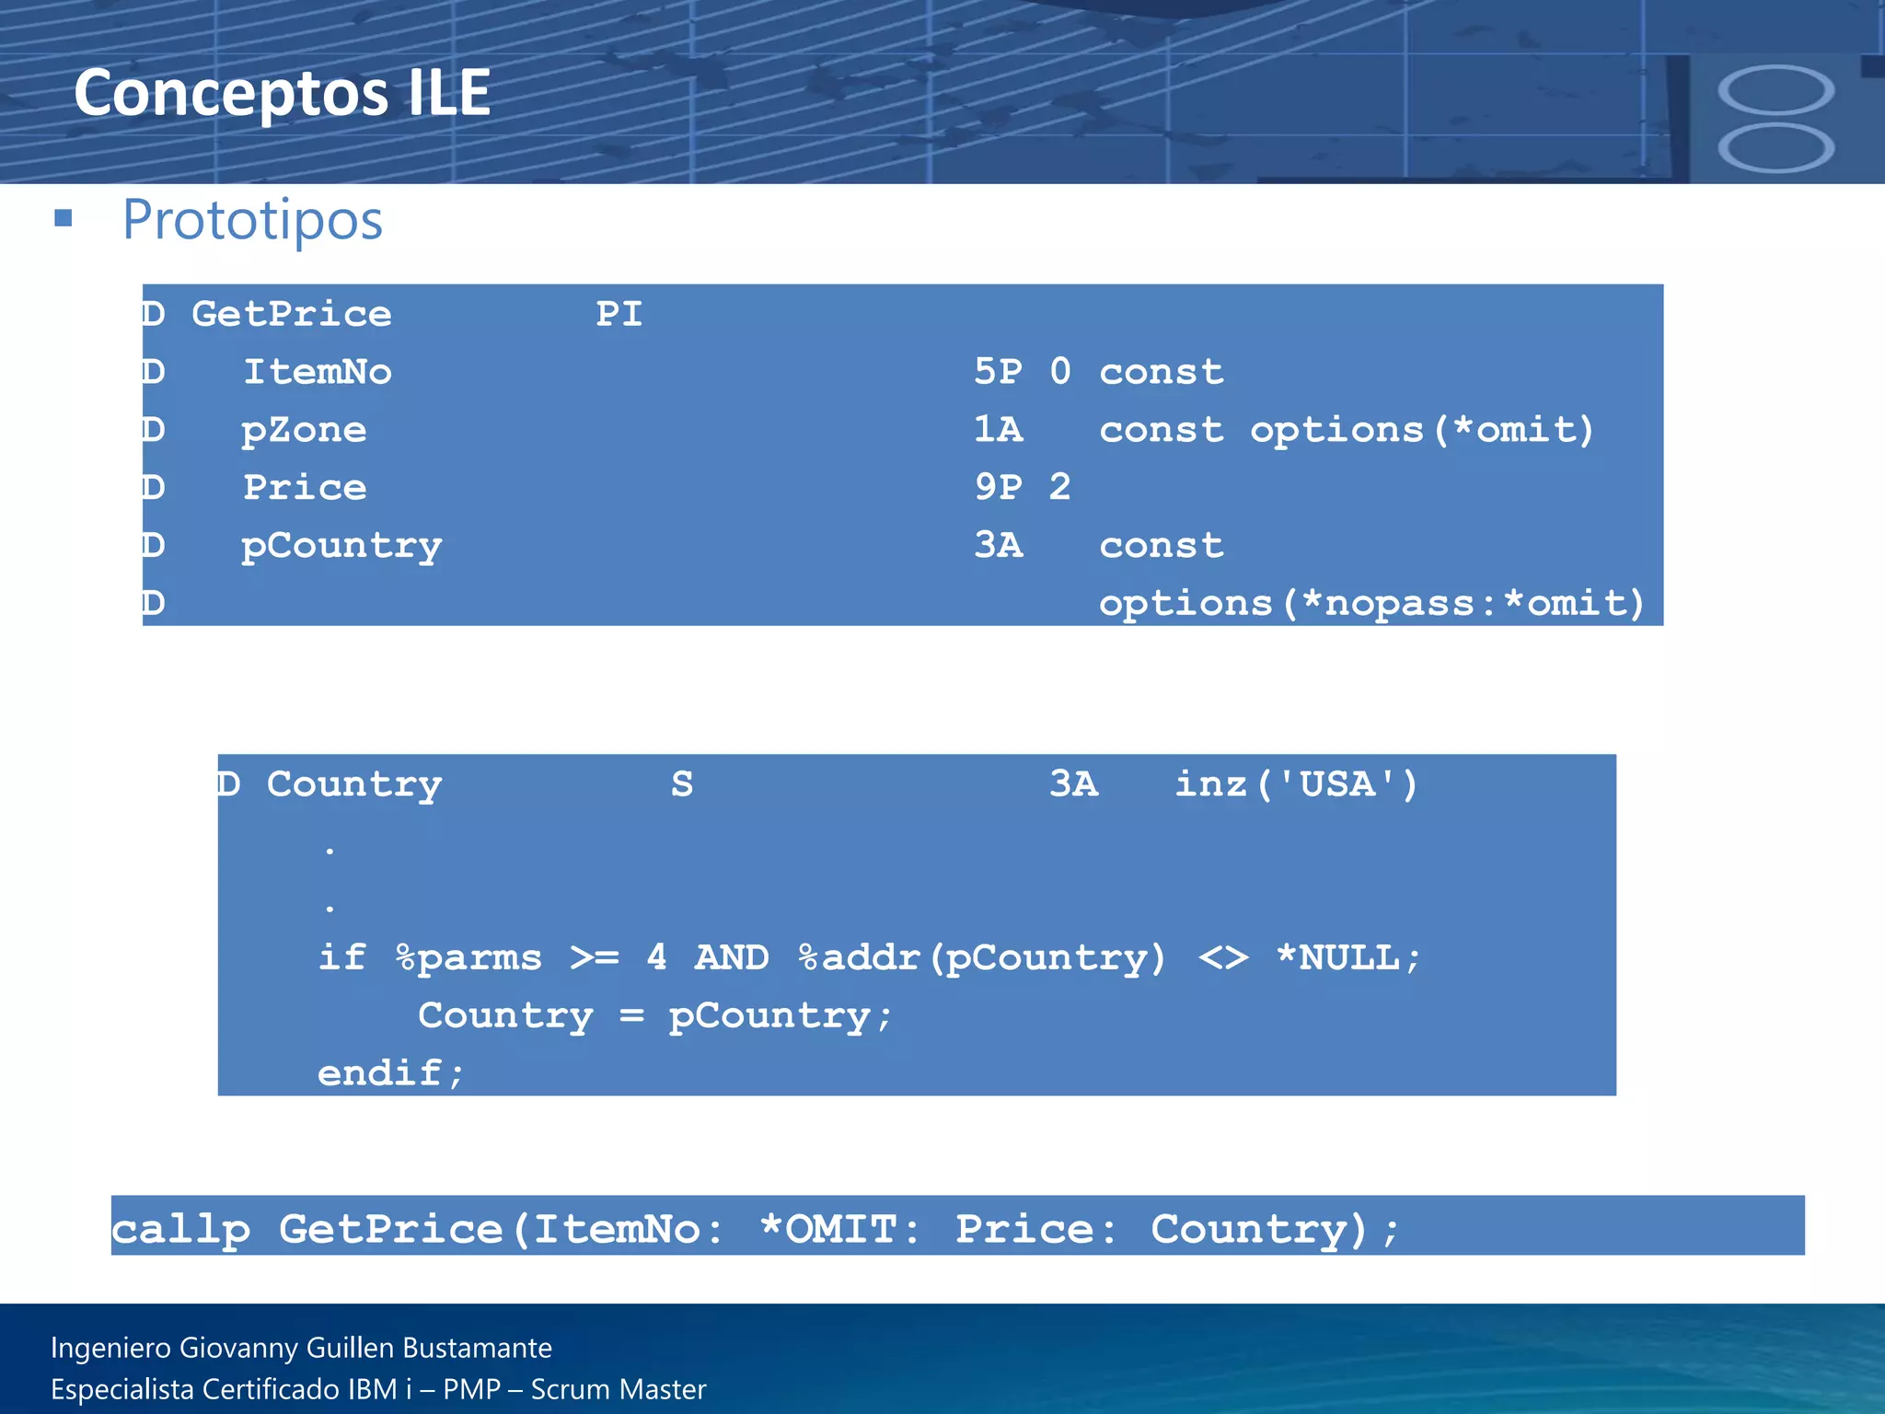Click the '9P 2' type definition
This screenshot has height=1414, width=1885.
(x=1023, y=487)
